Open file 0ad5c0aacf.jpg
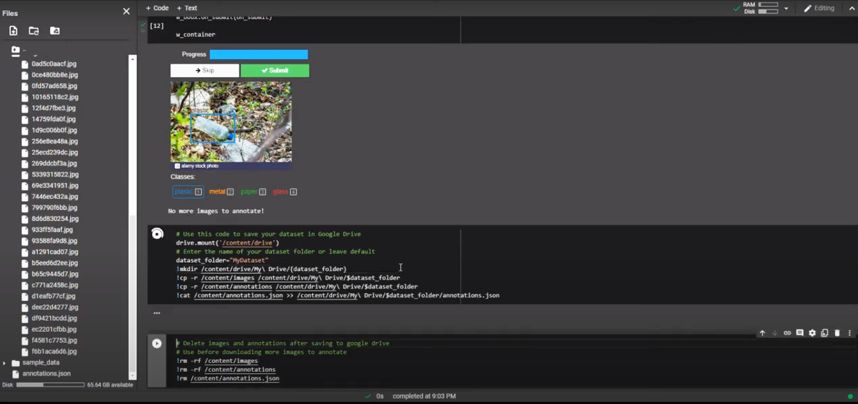 click(54, 64)
